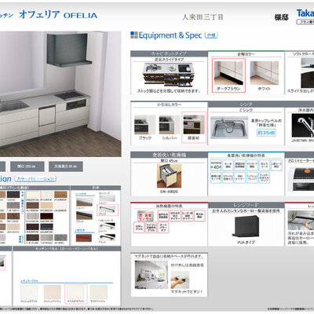Click the Takara logo in the header
This screenshot has width=314, height=314.
click(x=305, y=13)
